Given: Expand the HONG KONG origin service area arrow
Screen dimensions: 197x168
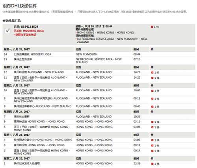Looking at the screenshot, I should click(x=76, y=33).
